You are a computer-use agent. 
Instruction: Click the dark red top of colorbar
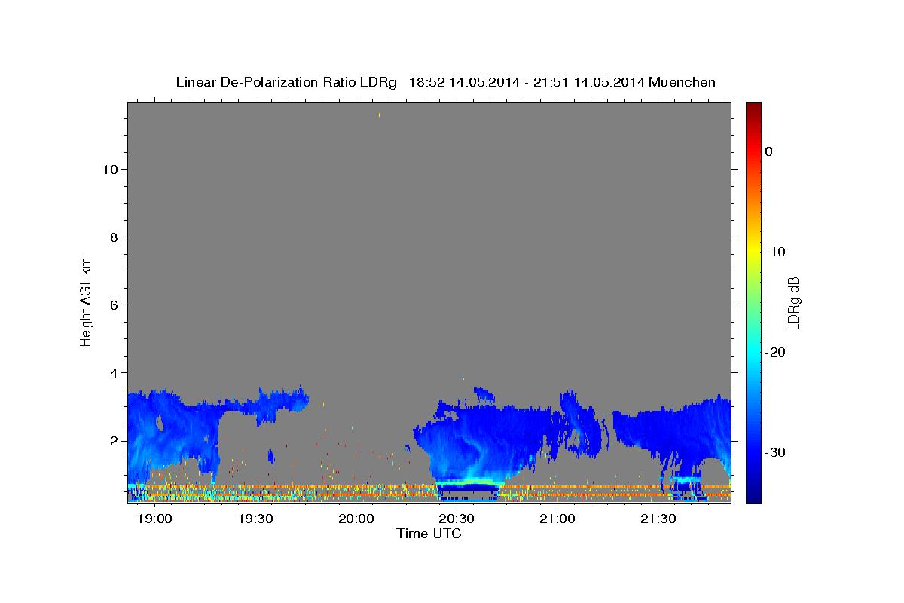click(753, 108)
